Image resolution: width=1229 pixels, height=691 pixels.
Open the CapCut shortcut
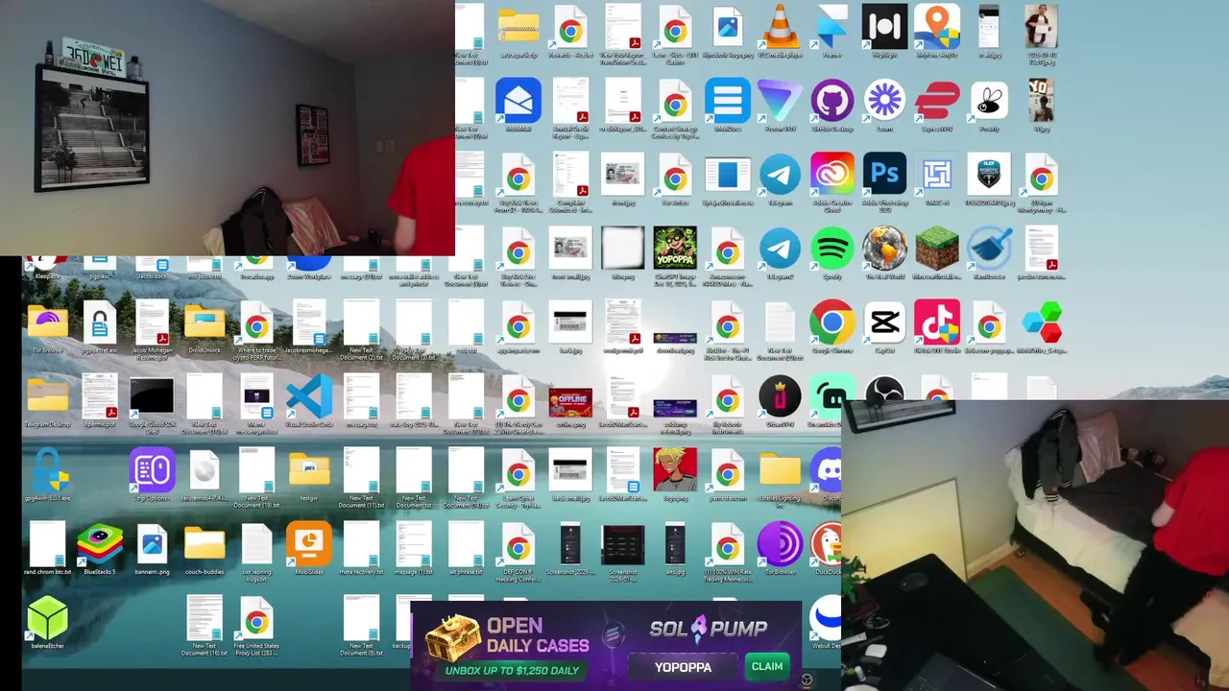[x=884, y=323]
